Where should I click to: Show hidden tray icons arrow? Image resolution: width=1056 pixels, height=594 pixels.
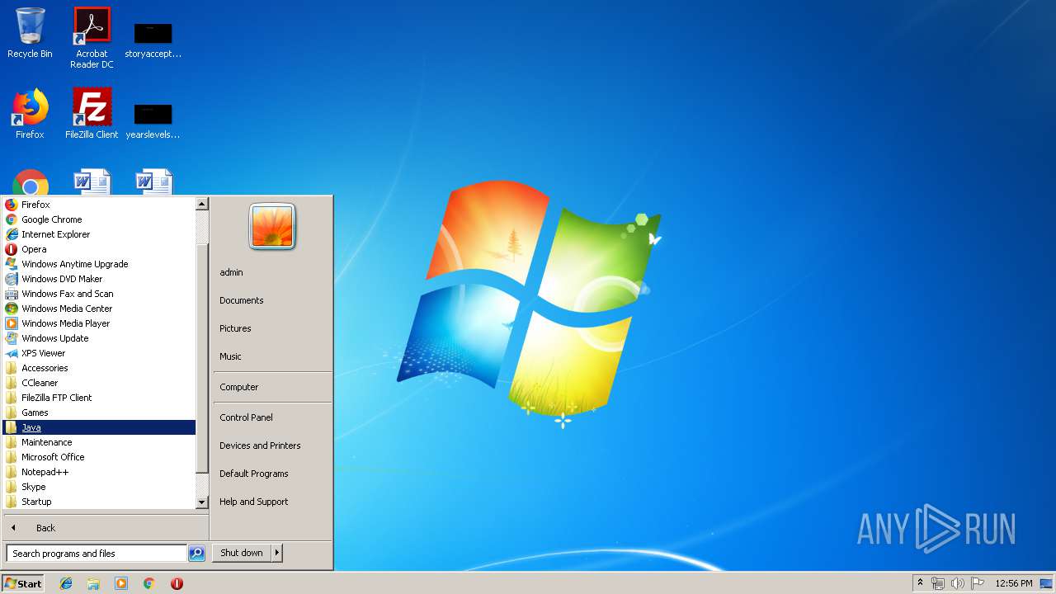[x=920, y=583]
